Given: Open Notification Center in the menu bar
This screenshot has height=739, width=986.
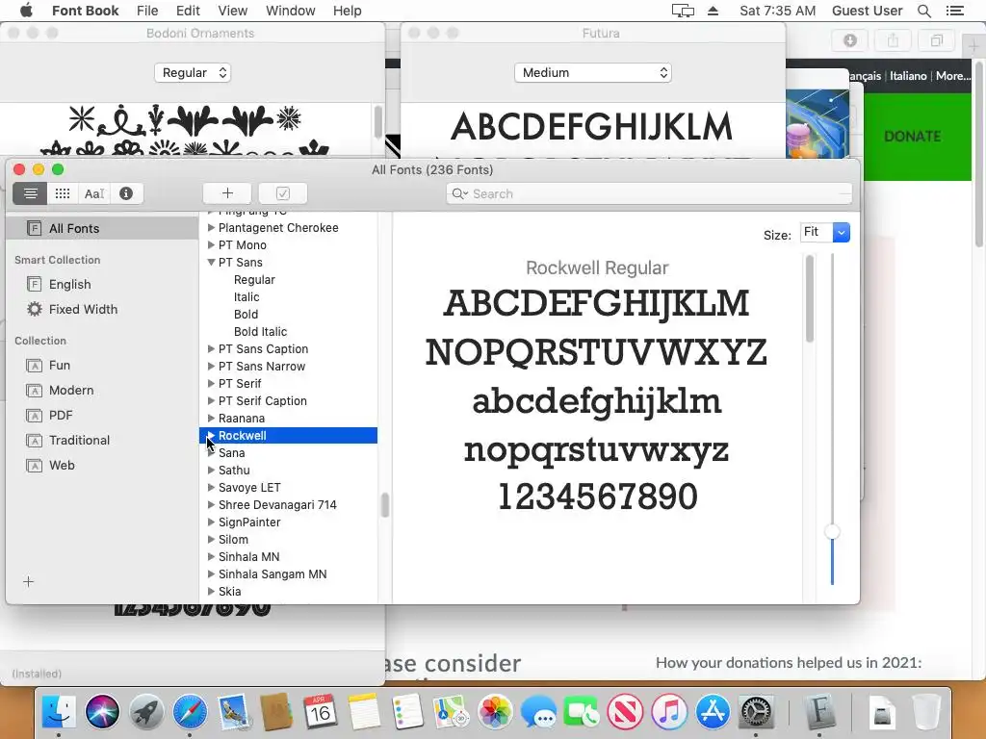Looking at the screenshot, I should pos(954,11).
